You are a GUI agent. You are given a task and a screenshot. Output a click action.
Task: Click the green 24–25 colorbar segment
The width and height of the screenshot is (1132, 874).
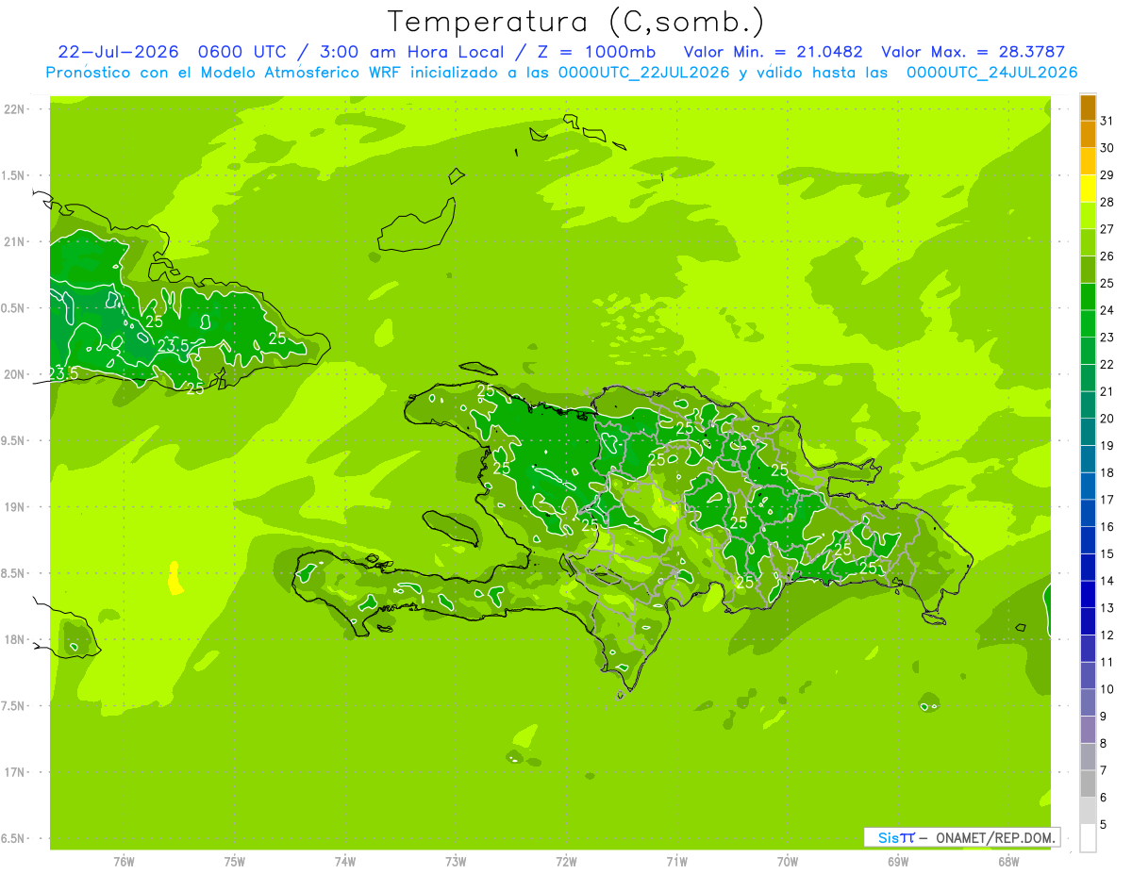tap(1088, 297)
